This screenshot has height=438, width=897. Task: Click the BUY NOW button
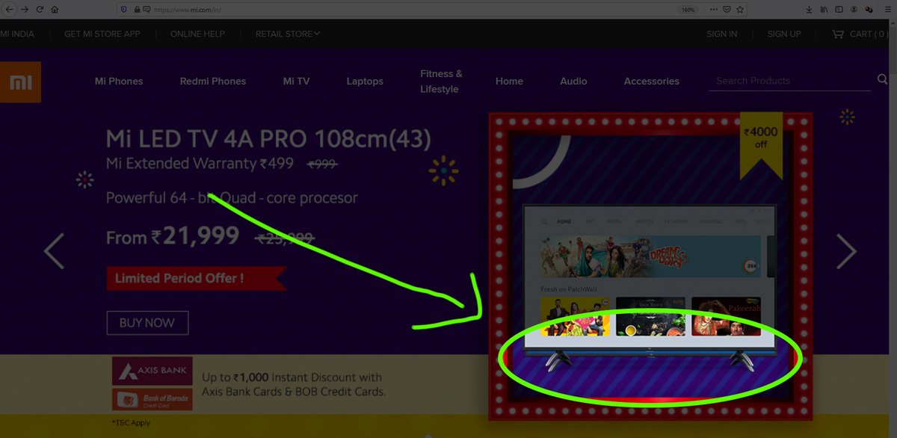point(147,323)
